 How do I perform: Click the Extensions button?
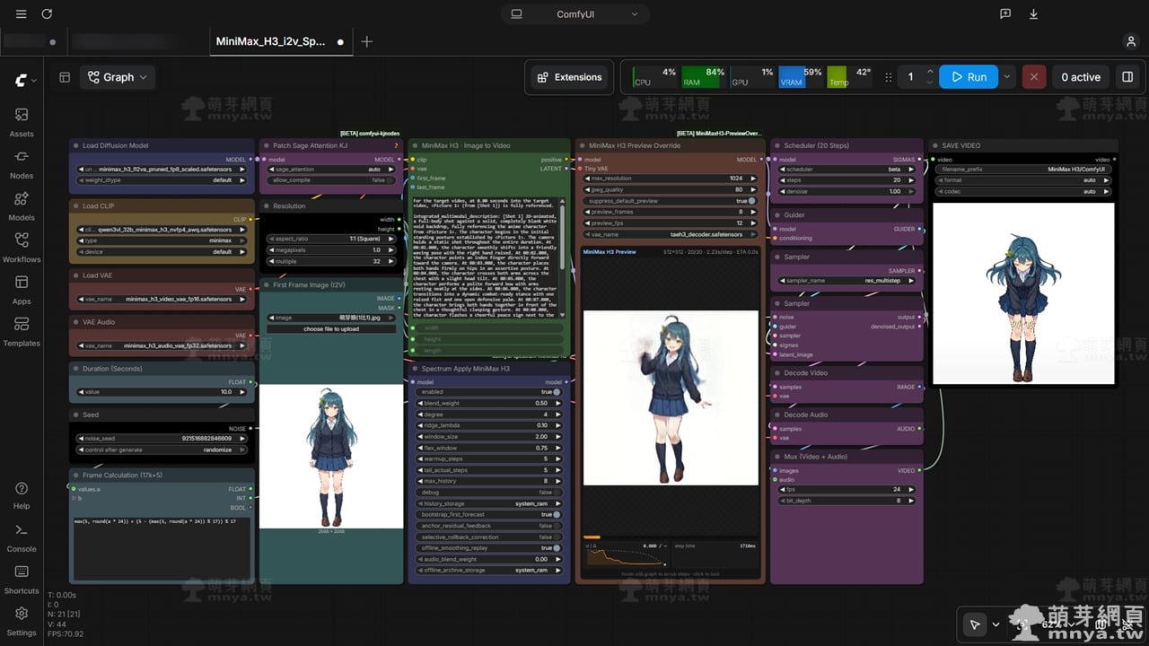pos(569,77)
